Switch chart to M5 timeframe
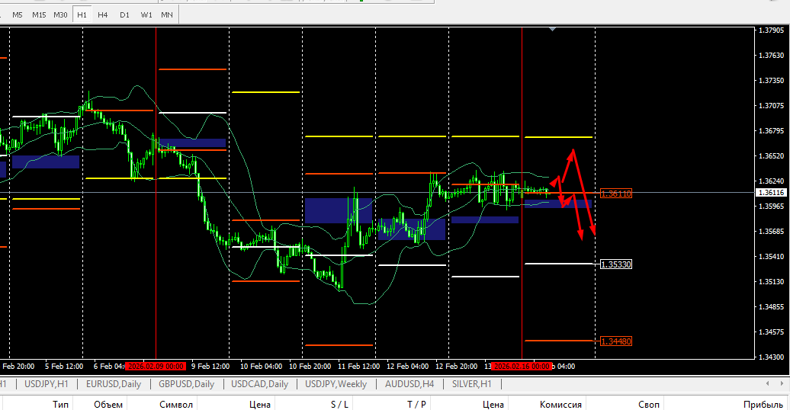This screenshot has width=790, height=410. [17, 14]
